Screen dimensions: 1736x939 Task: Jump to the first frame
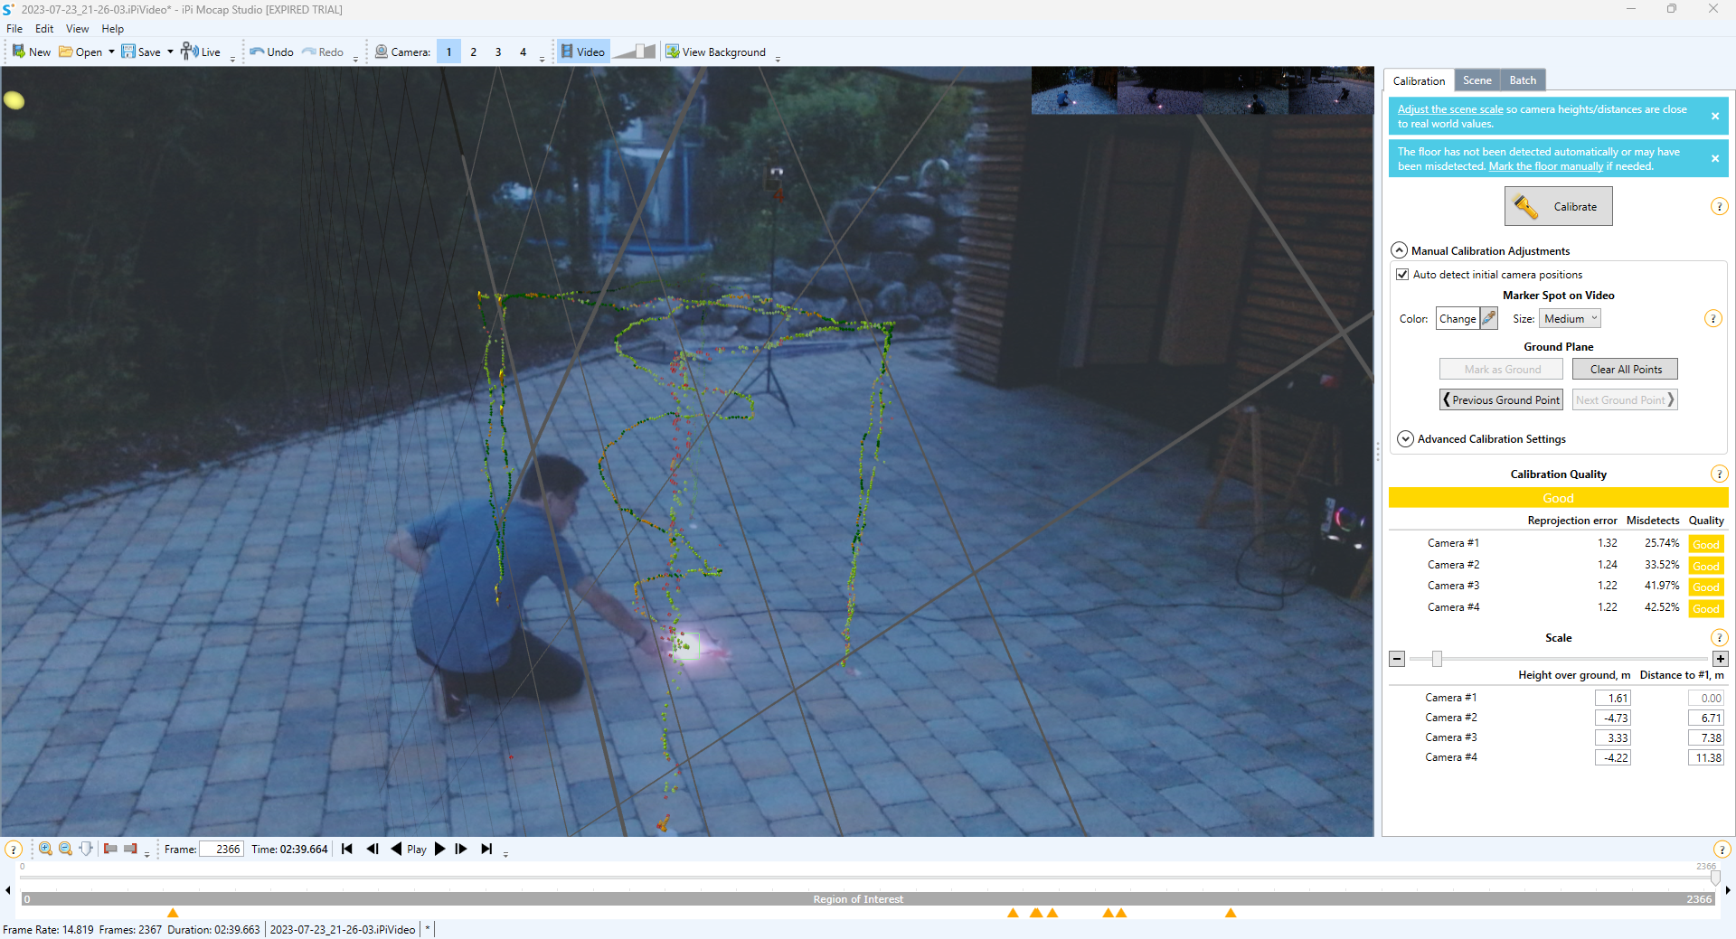pos(347,849)
